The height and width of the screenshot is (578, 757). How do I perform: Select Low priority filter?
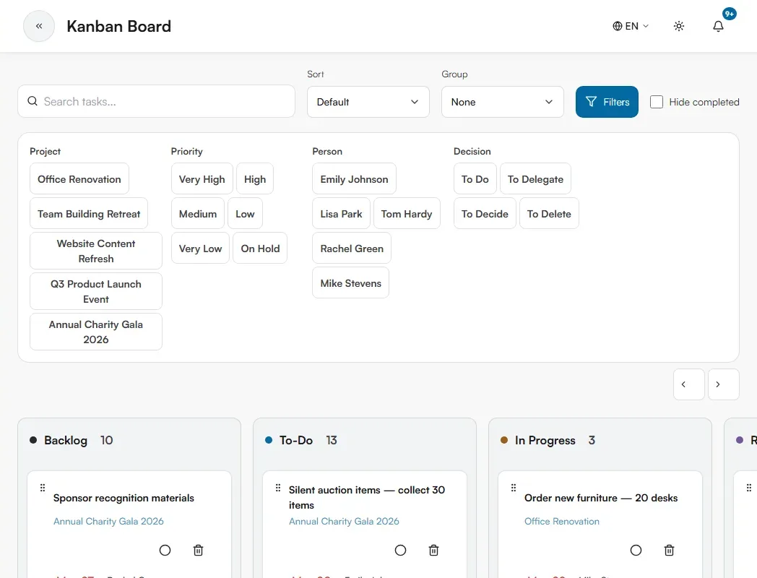pyautogui.click(x=246, y=214)
